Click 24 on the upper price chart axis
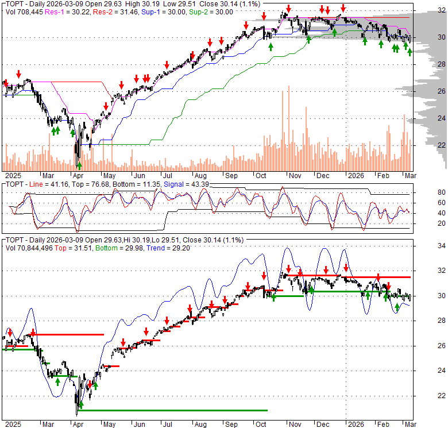Viewport: 448px width, 428px height. coord(442,118)
